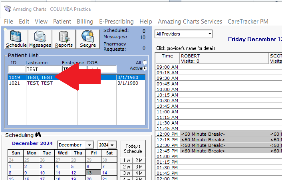The width and height of the screenshot is (282, 180).
Task: Click the binoculars icon next to Scheduling
Action: 38,135
